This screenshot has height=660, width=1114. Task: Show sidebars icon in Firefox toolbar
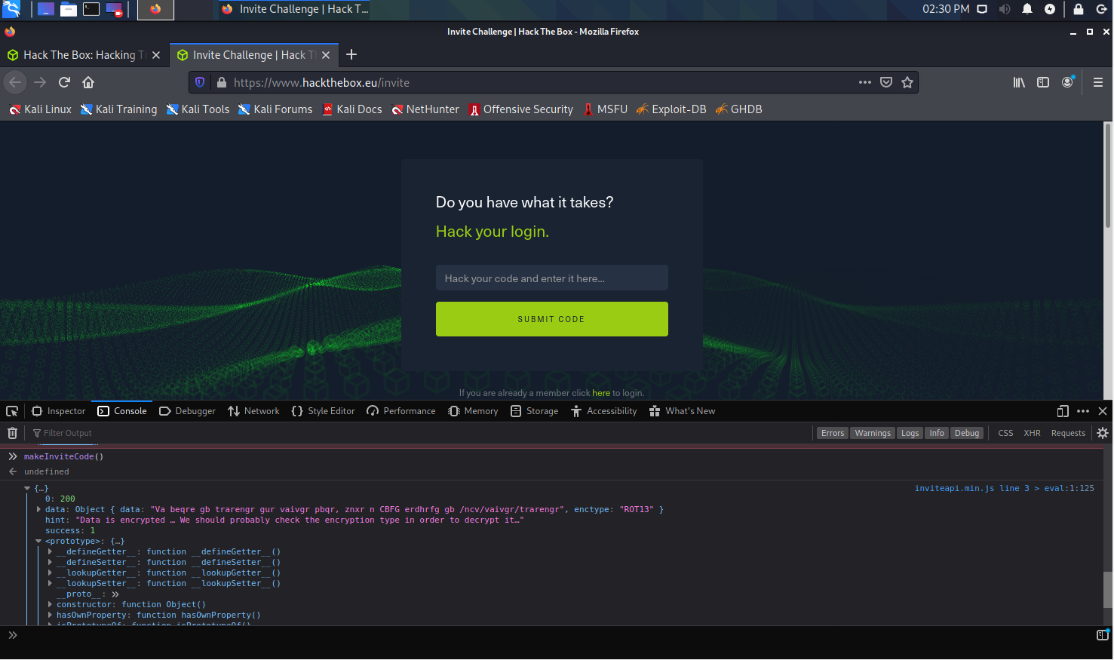1043,82
